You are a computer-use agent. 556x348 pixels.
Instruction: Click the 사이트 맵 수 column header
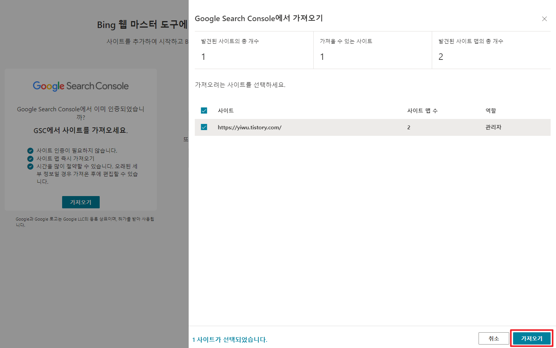tap(422, 111)
